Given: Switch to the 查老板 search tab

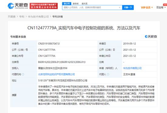Looking at the screenshot, I should (76, 4).
